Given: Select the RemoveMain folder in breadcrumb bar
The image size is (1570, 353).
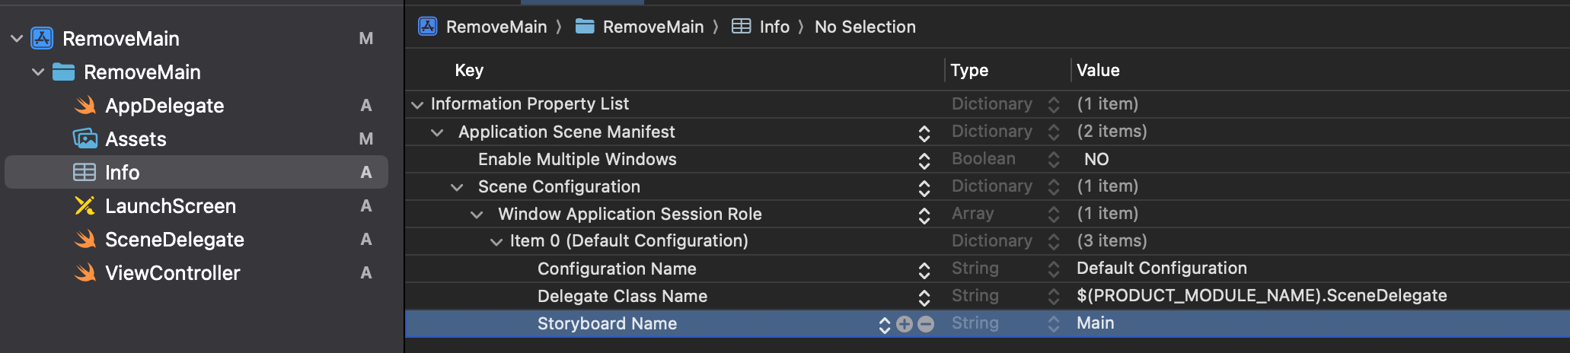Looking at the screenshot, I should [653, 27].
